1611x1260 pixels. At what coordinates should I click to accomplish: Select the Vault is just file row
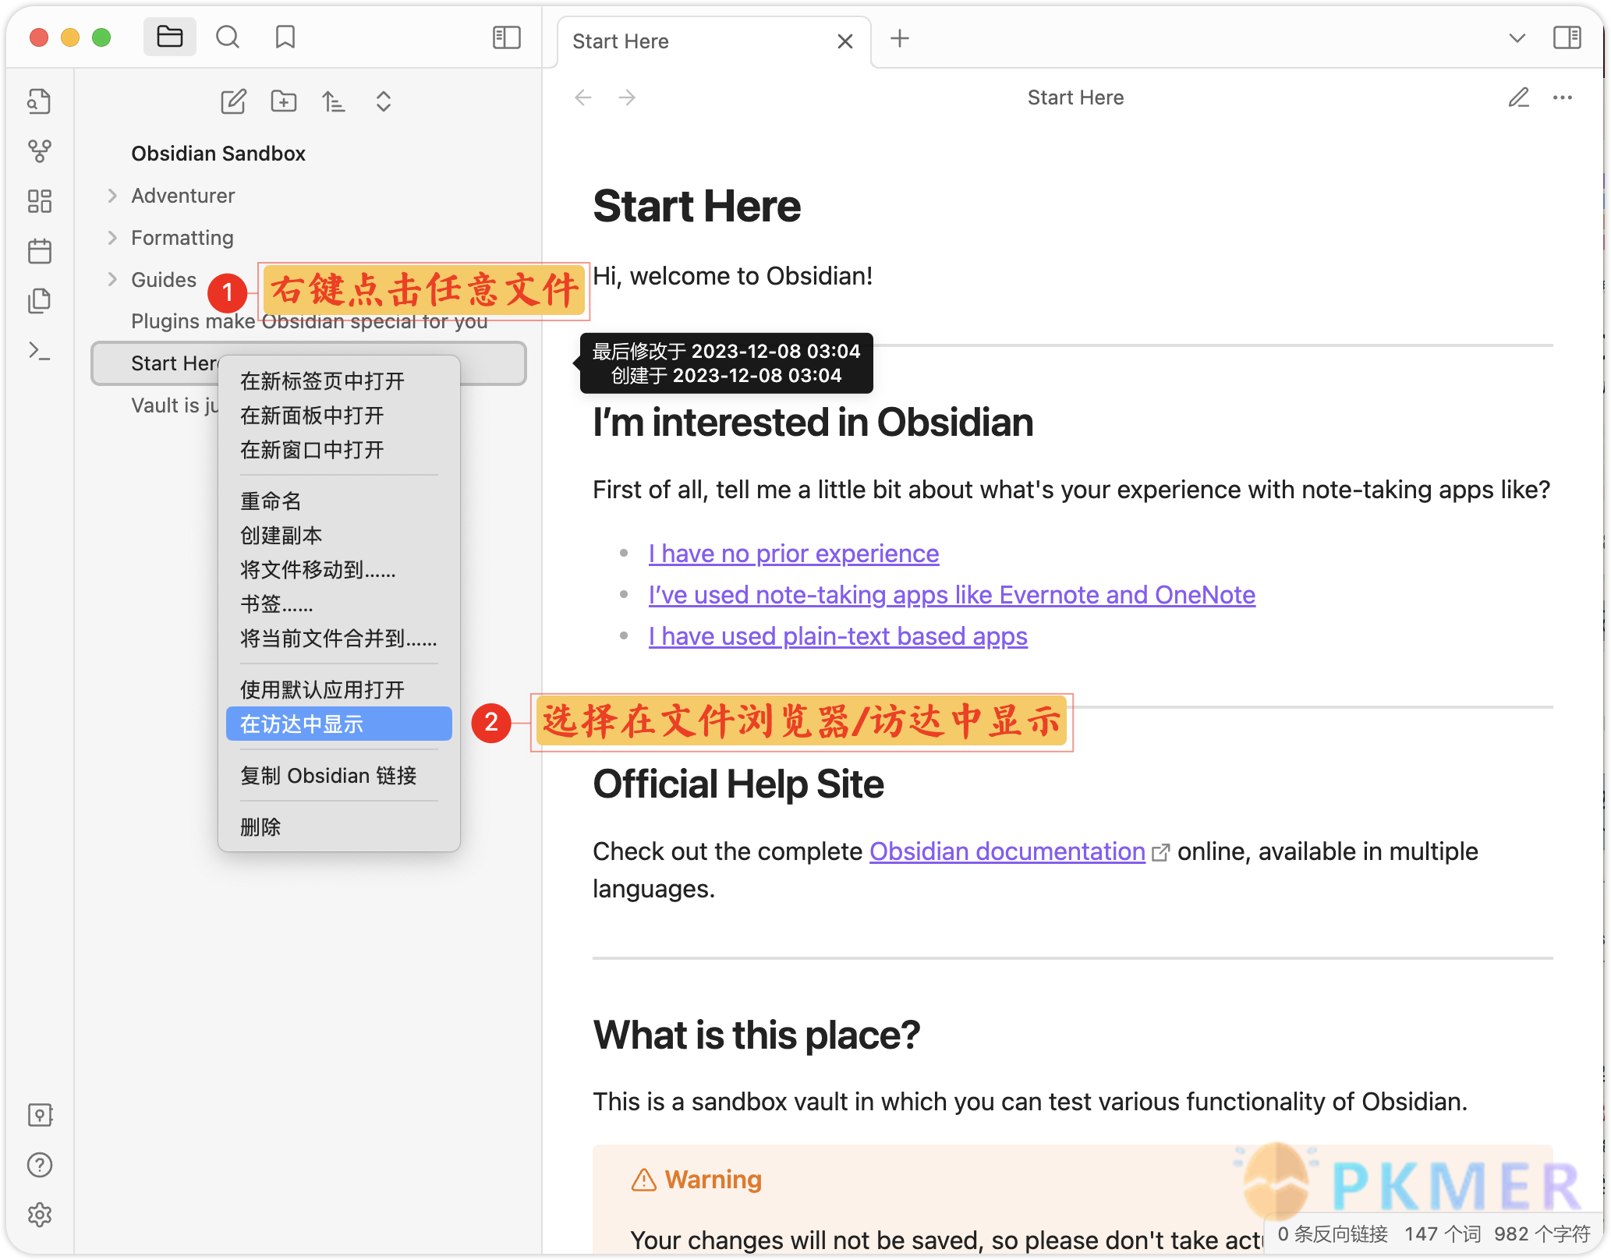(175, 405)
